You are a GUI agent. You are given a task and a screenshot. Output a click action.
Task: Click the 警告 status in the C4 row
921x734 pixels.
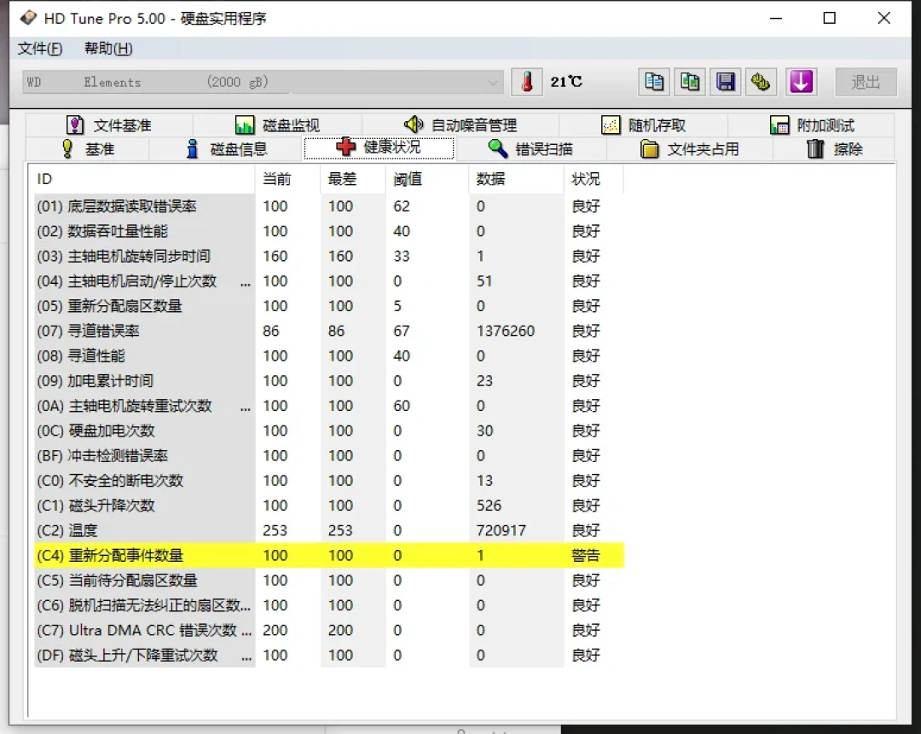point(586,556)
